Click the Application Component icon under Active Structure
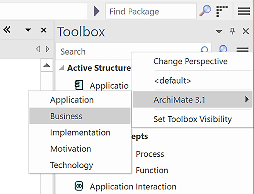254x194 pixels. [x=79, y=85]
